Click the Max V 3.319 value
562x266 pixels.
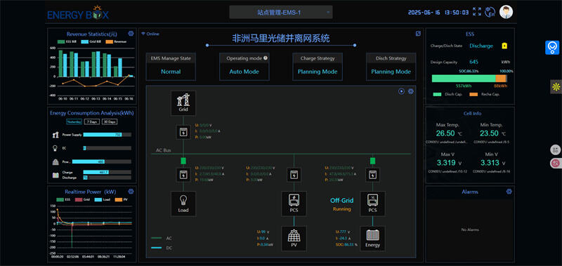click(x=446, y=163)
